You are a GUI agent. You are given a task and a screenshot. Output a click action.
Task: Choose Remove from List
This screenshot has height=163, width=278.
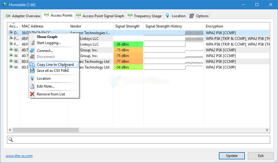[x=54, y=94]
